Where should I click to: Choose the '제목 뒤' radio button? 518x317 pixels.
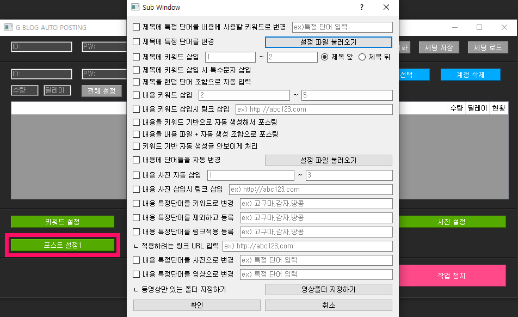(x=362, y=57)
